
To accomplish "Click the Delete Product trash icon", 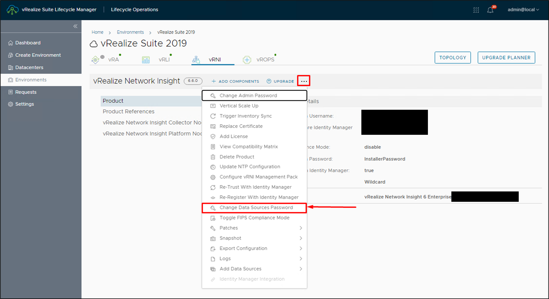I will 213,157.
